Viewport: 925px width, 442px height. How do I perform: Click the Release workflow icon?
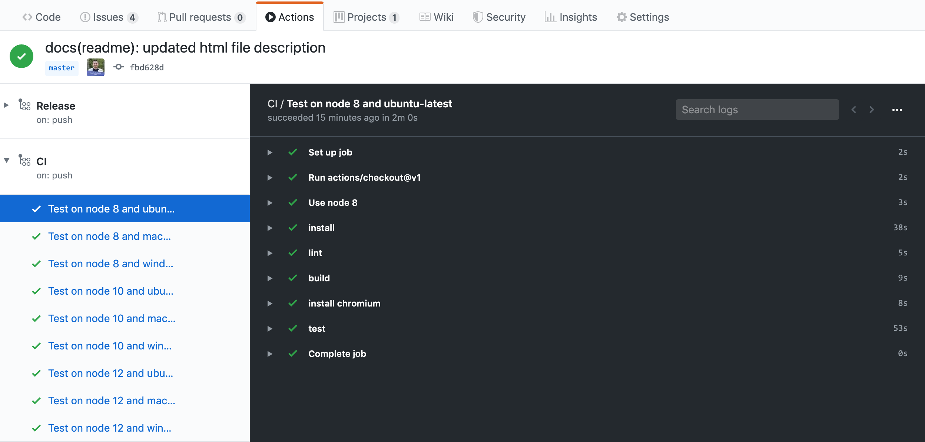pos(25,105)
